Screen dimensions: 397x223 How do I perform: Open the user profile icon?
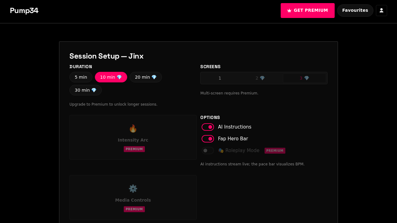pos(381,11)
